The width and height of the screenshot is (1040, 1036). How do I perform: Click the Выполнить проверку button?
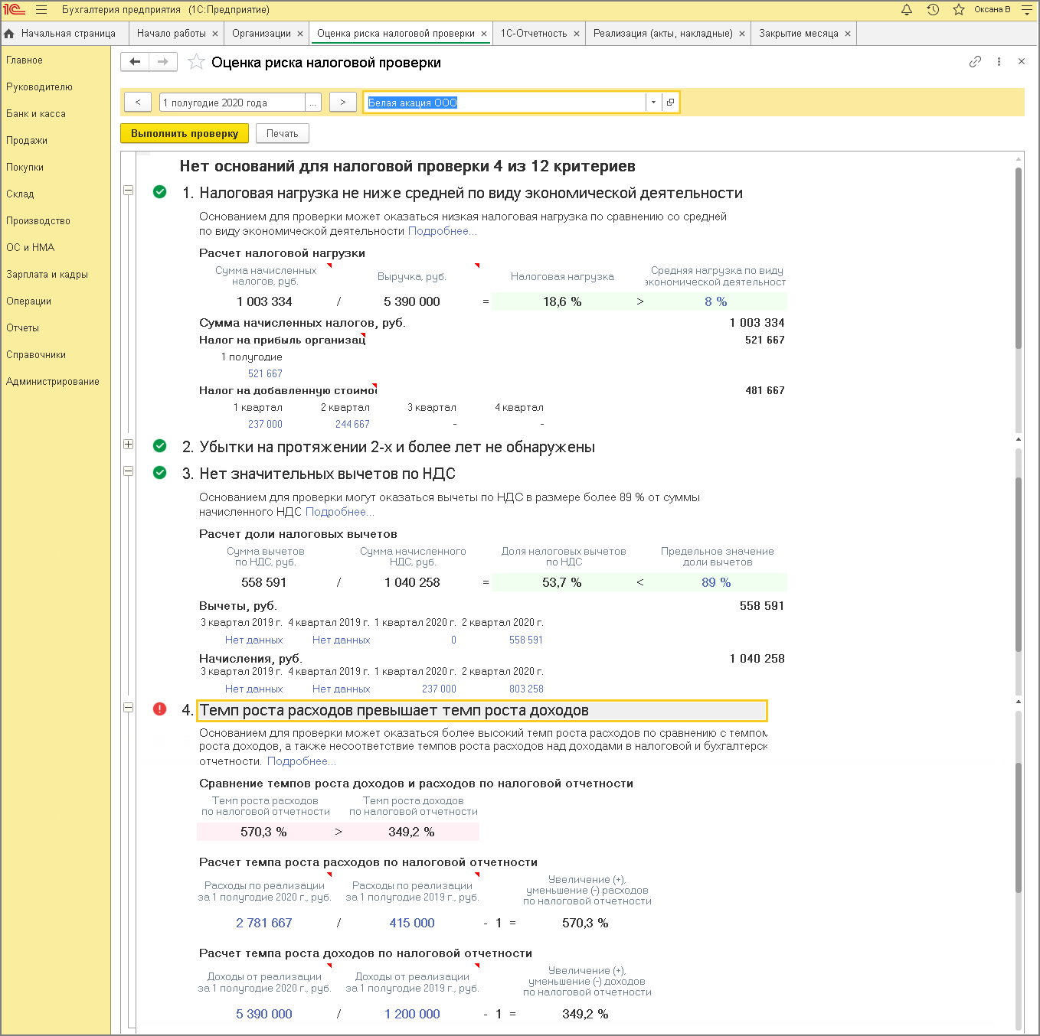185,134
